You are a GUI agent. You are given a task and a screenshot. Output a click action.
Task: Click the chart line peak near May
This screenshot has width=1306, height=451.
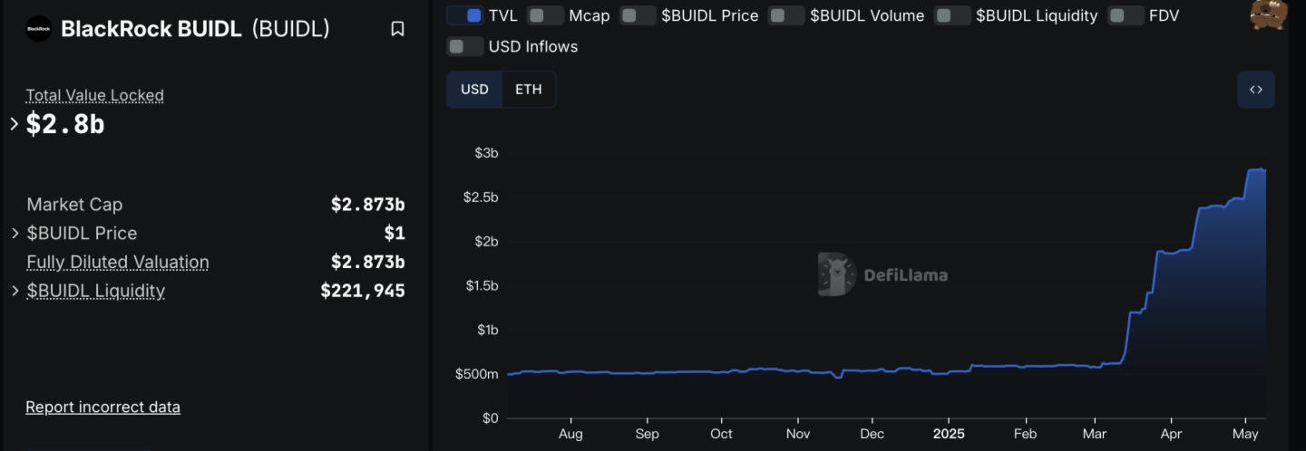(x=1256, y=169)
